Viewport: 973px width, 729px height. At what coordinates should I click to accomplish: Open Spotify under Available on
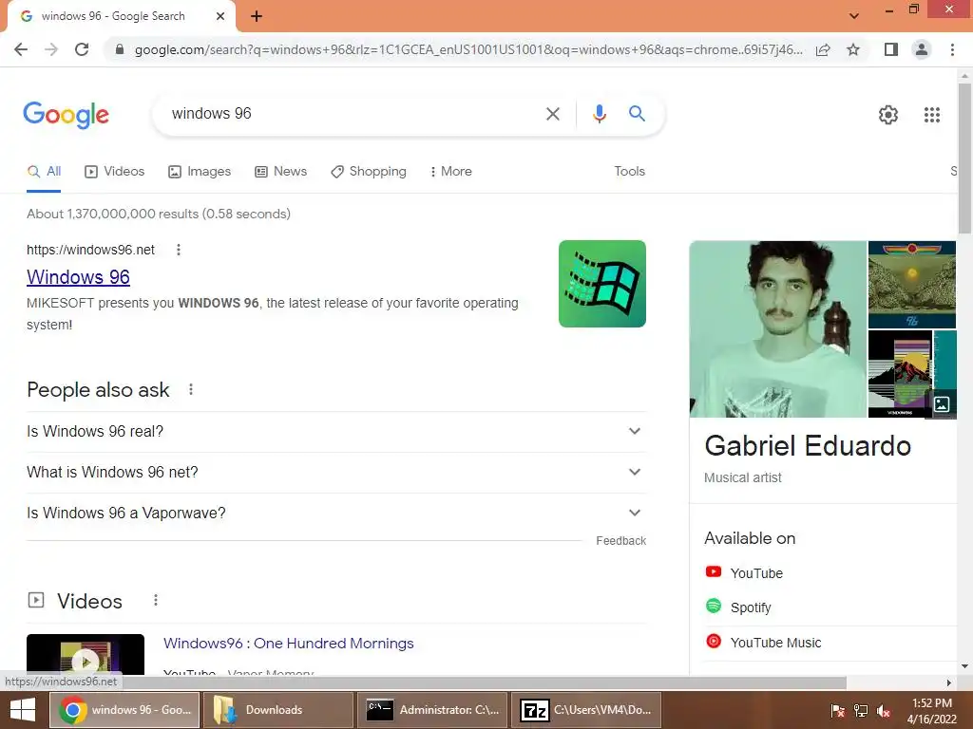point(751,607)
